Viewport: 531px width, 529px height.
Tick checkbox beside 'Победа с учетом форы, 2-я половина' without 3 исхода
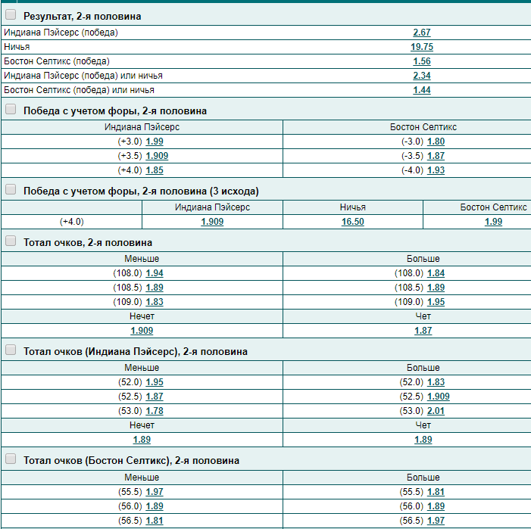(x=11, y=109)
